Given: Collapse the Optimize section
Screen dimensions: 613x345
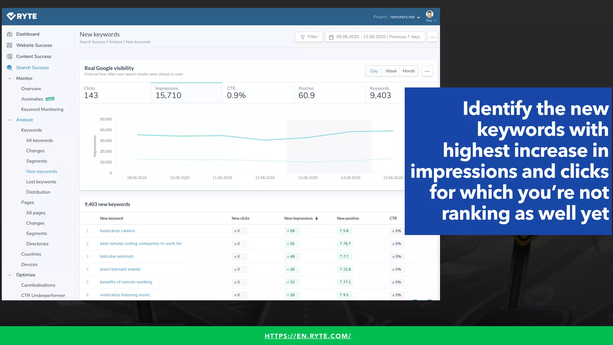Looking at the screenshot, I should click(x=10, y=275).
